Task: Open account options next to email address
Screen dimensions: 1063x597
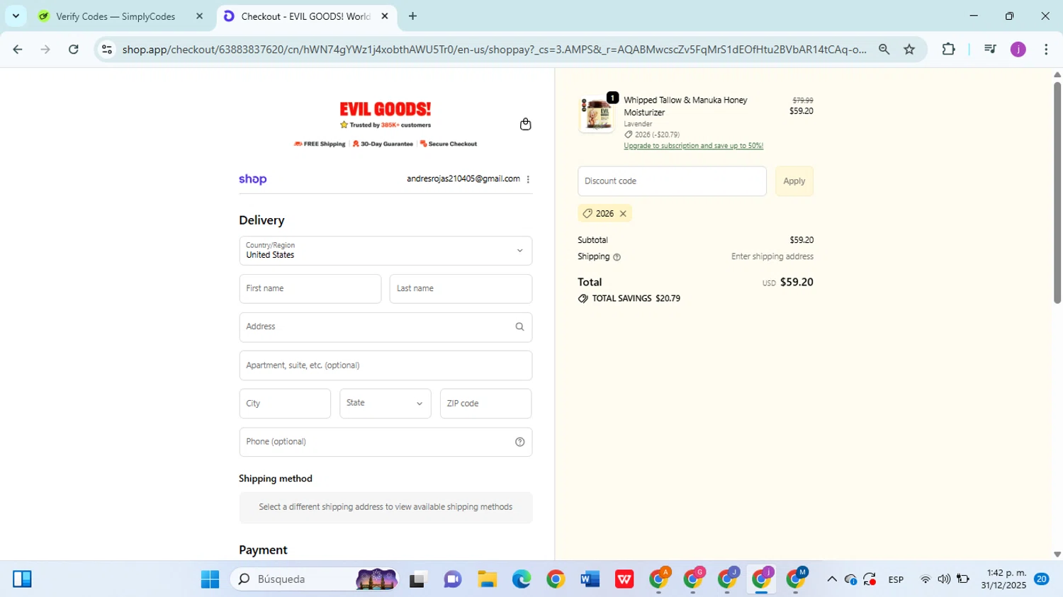Action: tap(528, 179)
